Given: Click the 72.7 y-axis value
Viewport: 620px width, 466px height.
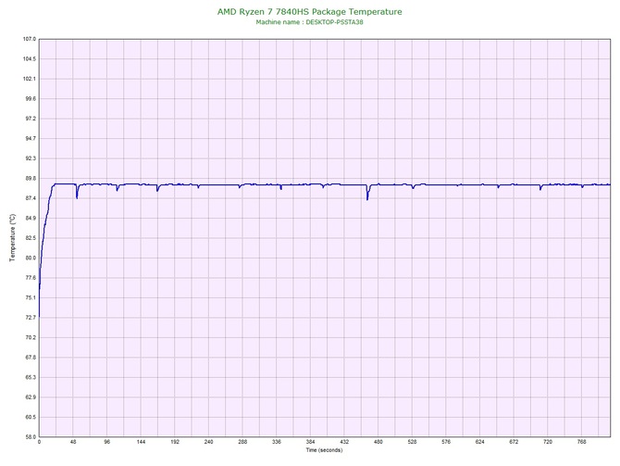Looking at the screenshot, I should tap(31, 318).
